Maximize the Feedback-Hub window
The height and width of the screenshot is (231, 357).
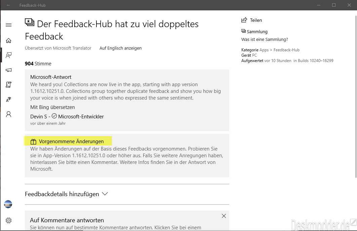point(334,5)
